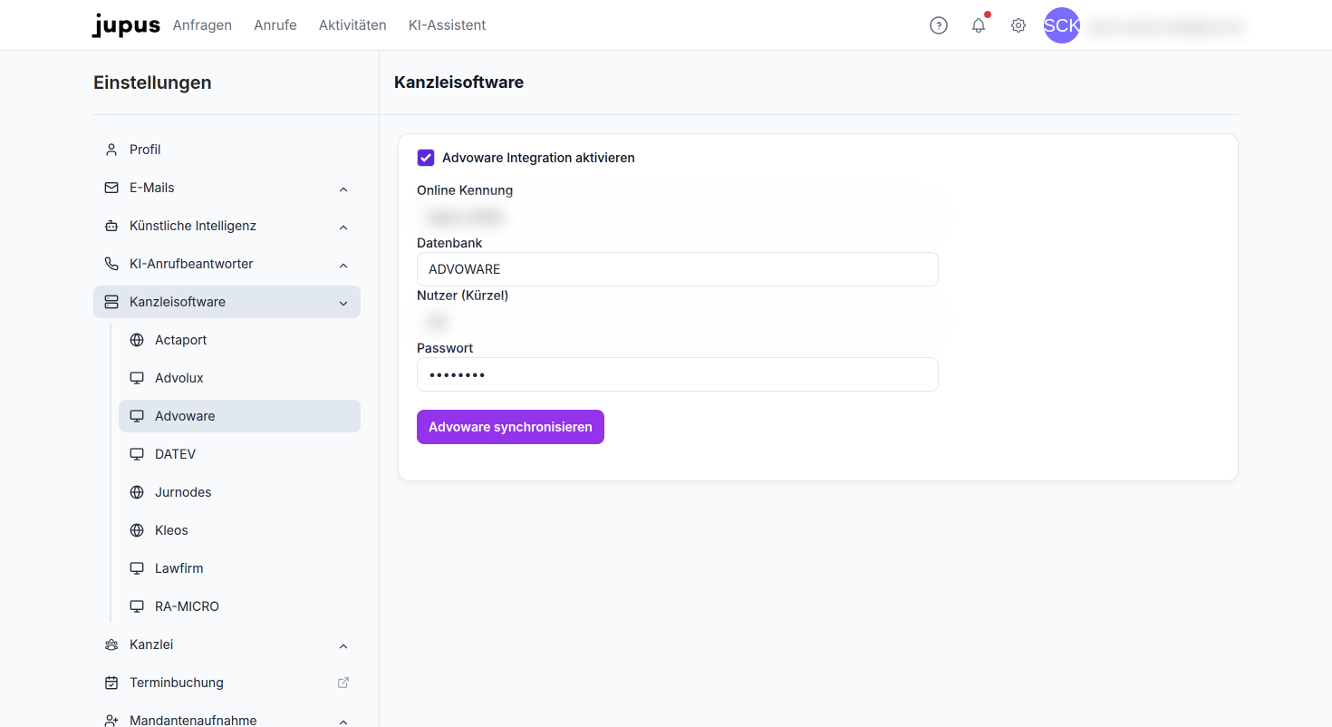Open the Kleos integration page
This screenshot has width=1332, height=727.
[239, 530]
